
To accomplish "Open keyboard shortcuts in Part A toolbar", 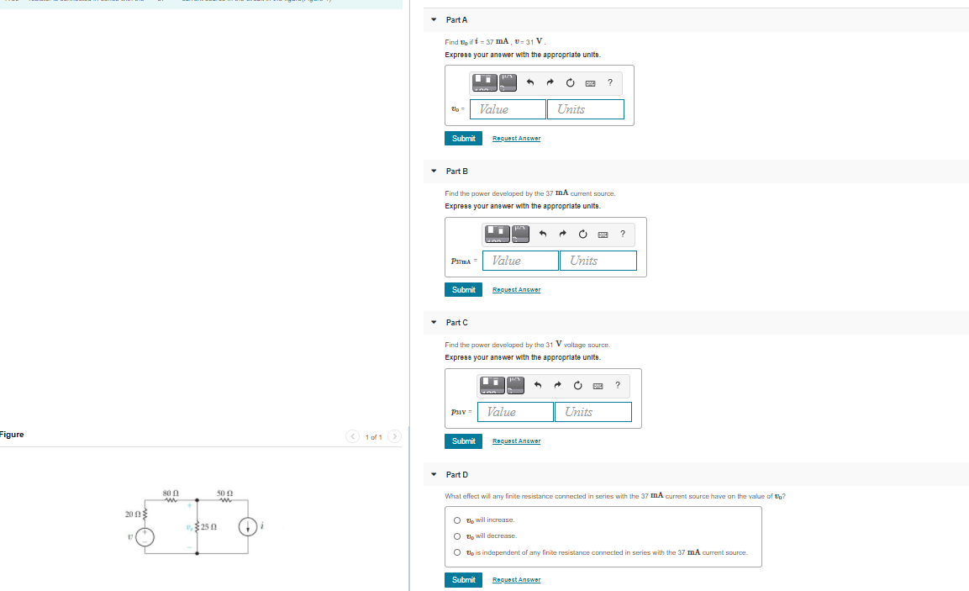I will pos(590,83).
